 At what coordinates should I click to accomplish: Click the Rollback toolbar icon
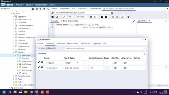117,17
